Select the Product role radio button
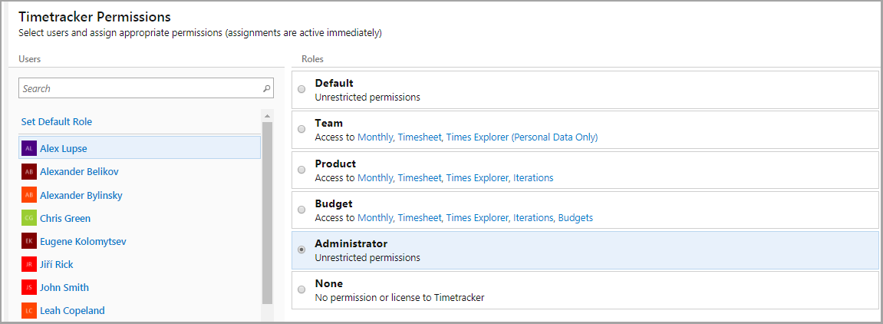 coord(301,170)
